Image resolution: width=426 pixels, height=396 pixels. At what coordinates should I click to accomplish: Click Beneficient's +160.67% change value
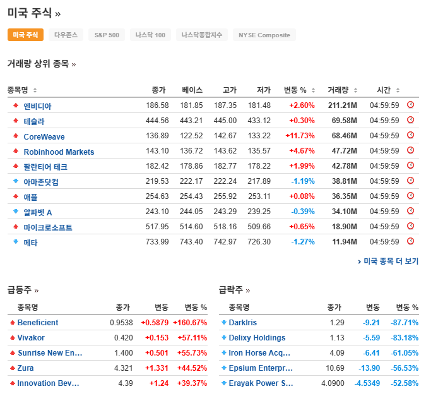[190, 323]
